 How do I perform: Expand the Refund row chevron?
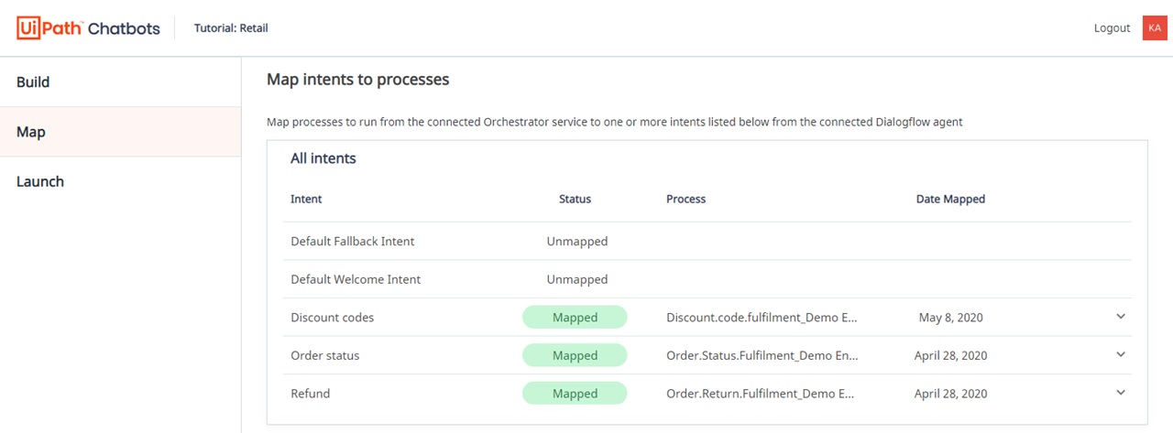click(1120, 393)
